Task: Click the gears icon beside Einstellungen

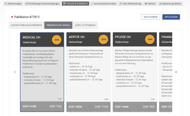Action: [27, 3]
